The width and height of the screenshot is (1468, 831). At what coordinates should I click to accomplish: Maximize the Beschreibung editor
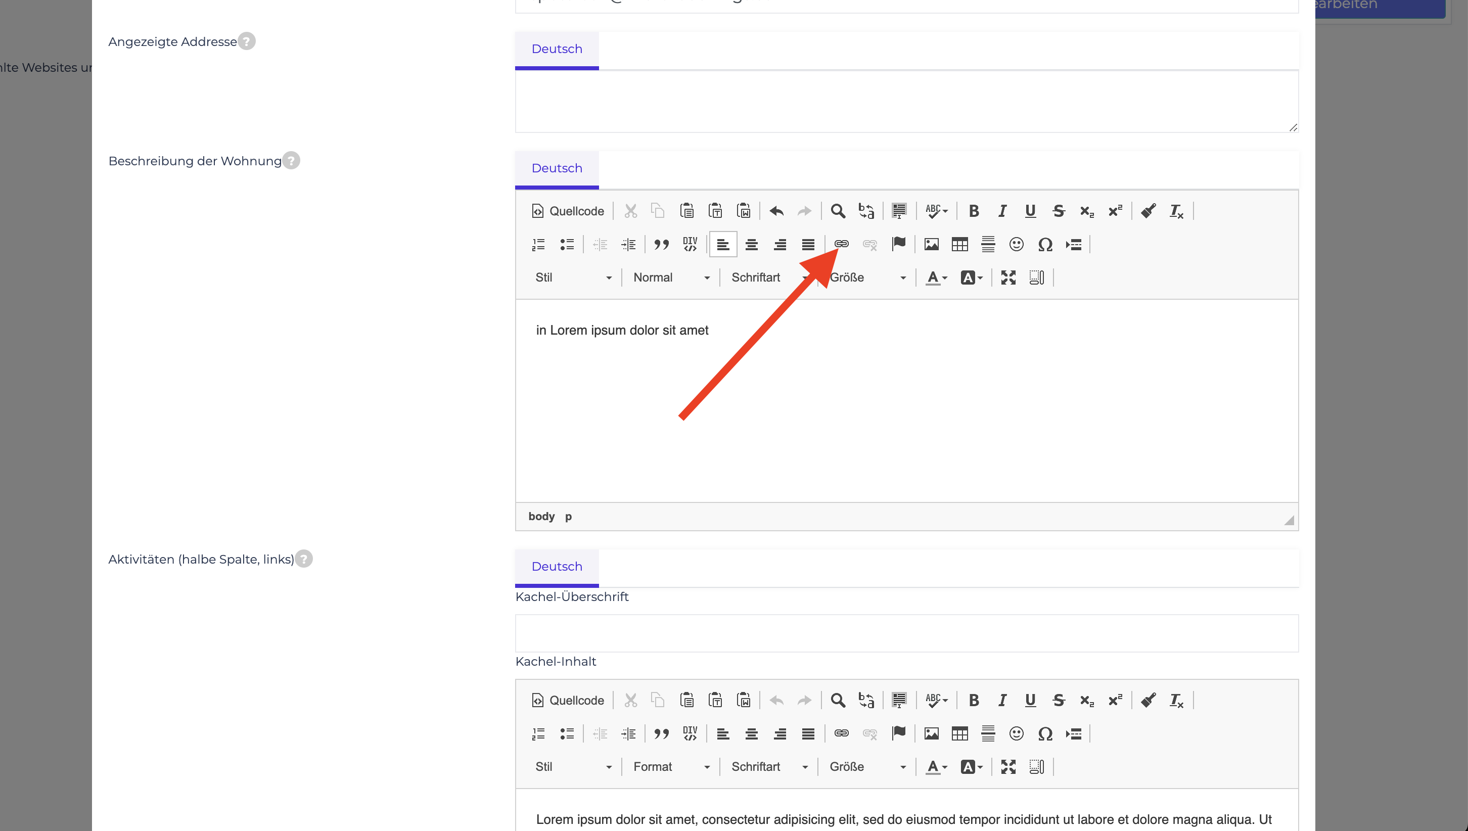click(x=1008, y=278)
